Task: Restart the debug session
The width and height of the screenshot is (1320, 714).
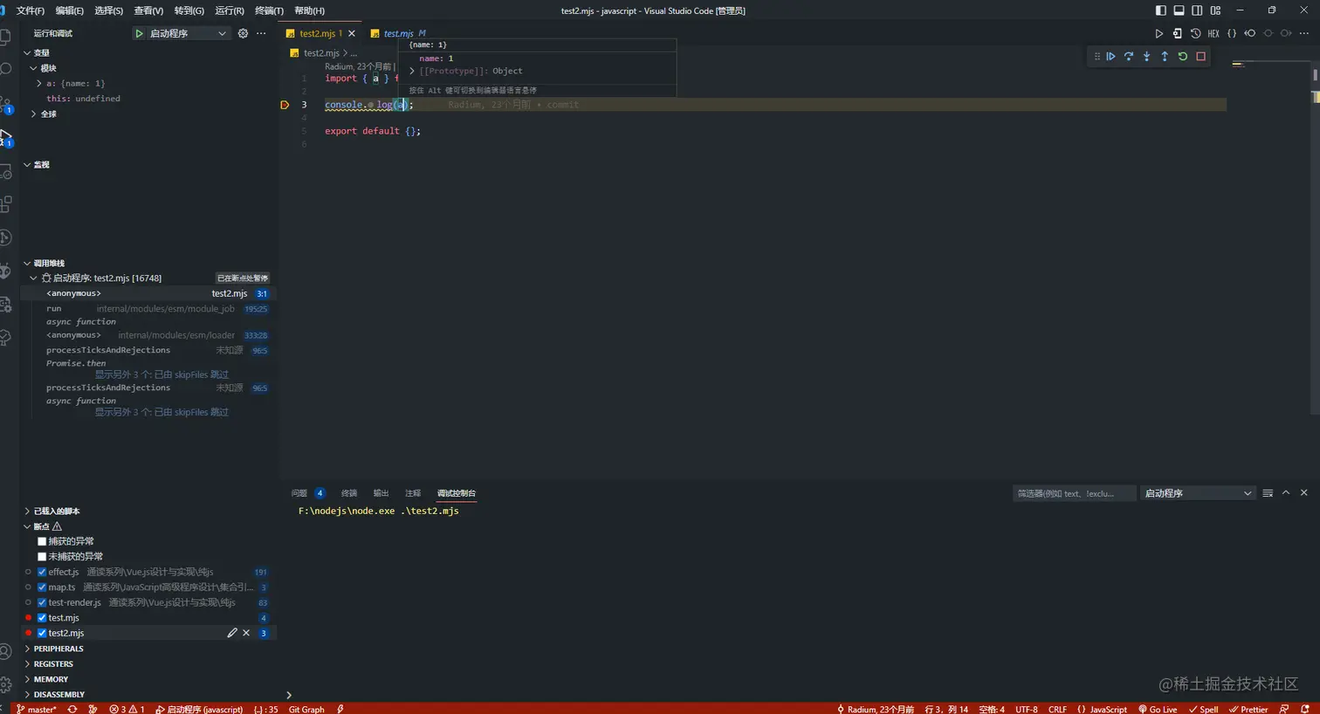Action: (x=1183, y=56)
